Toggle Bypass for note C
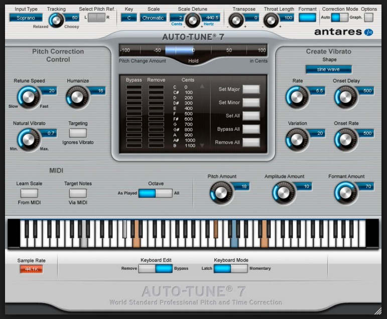The image size is (387, 319). (x=134, y=87)
